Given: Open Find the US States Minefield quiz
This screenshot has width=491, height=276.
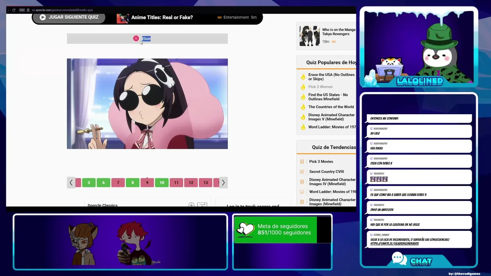Looking at the screenshot, I should pos(328,97).
